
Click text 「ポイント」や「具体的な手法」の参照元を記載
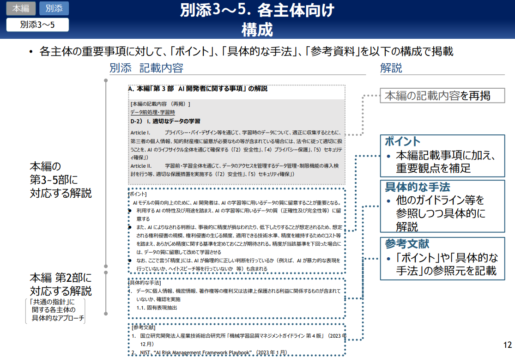pyautogui.click(x=447, y=264)
